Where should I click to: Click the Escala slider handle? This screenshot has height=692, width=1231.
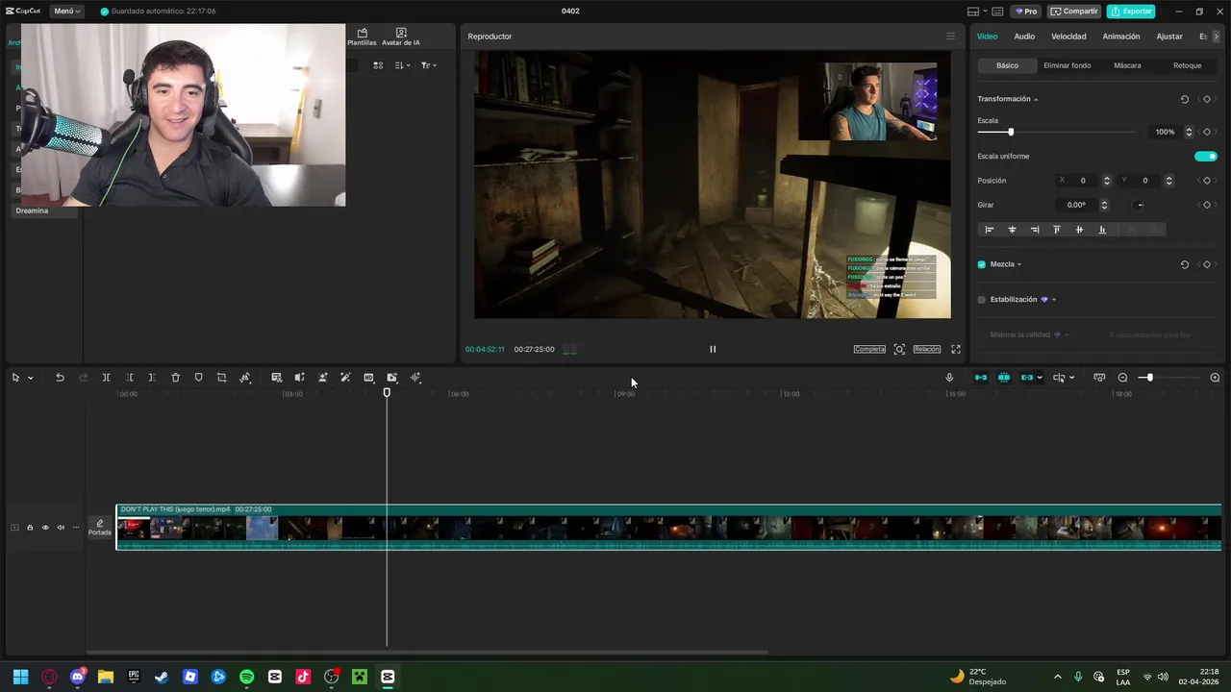(1010, 132)
